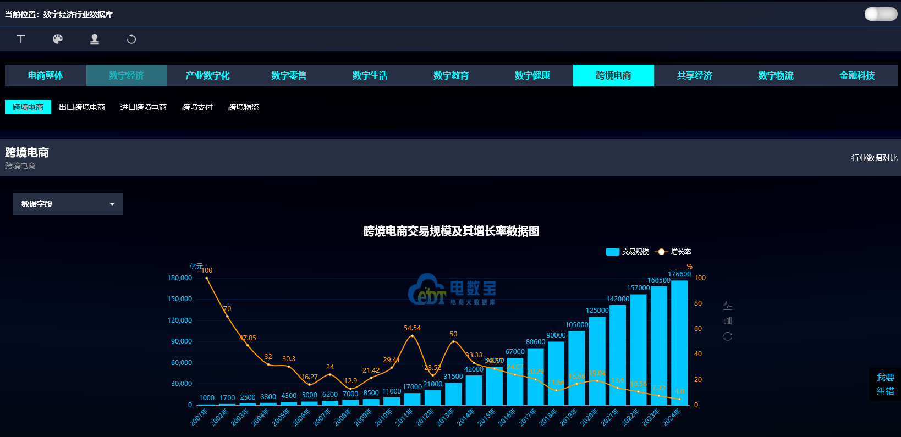
Task: Click growth-rate point 54.54 on the line
Action: click(412, 335)
